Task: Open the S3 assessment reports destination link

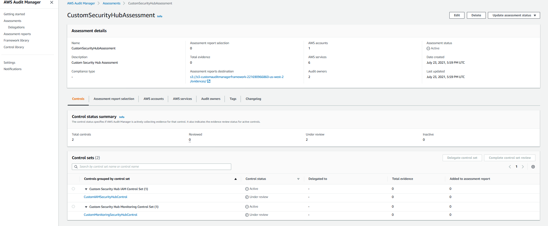Action: 237,79
